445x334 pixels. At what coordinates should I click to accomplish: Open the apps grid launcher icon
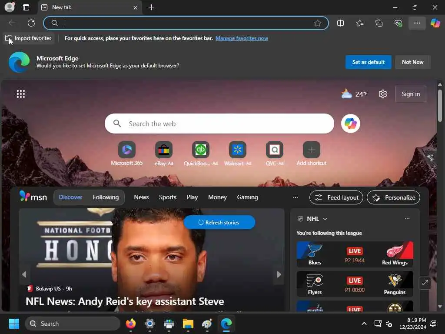pyautogui.click(x=21, y=94)
